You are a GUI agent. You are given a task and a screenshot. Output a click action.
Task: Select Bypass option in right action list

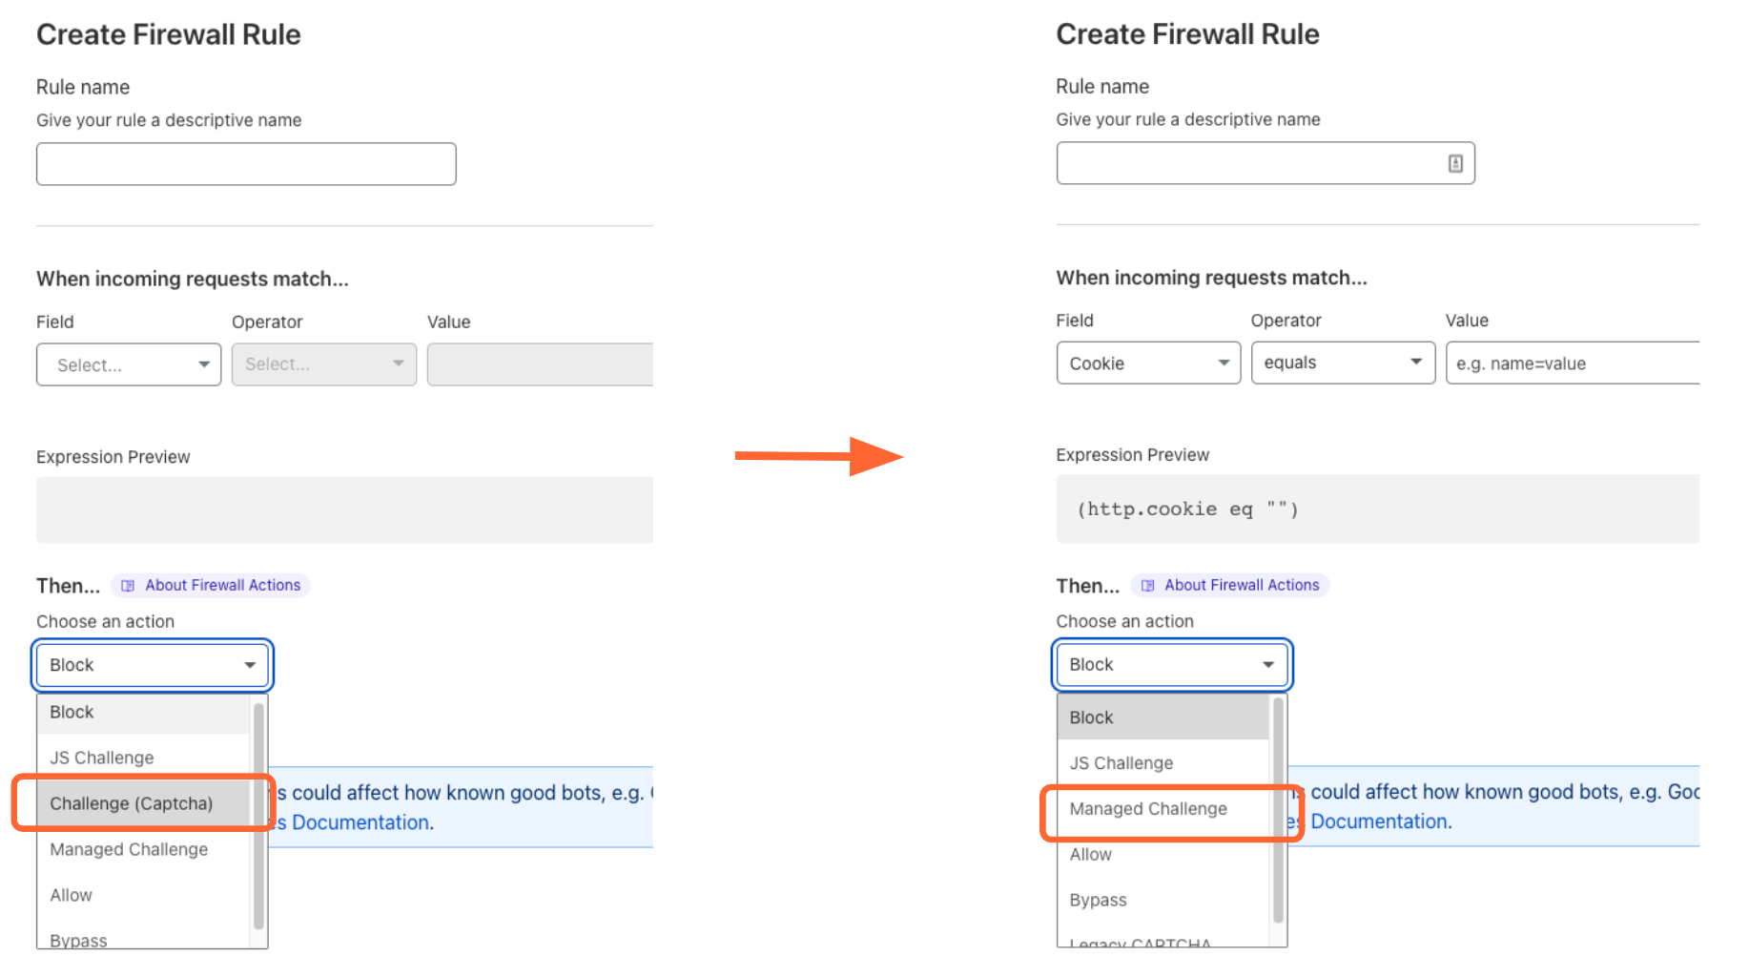coord(1099,901)
